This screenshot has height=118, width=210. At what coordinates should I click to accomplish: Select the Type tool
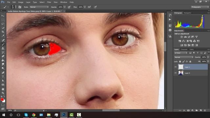pyautogui.click(x=3, y=77)
